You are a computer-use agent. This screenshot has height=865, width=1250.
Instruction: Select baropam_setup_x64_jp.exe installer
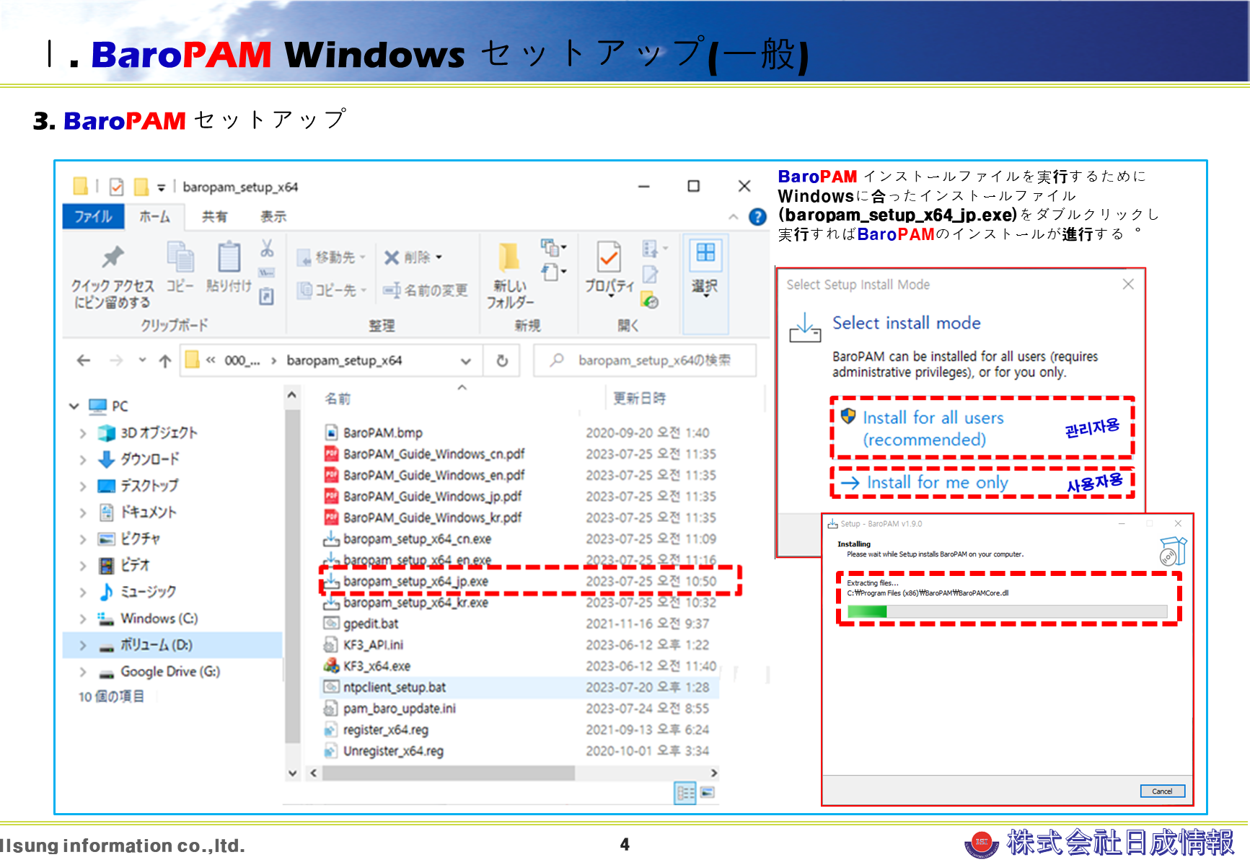[x=406, y=581]
